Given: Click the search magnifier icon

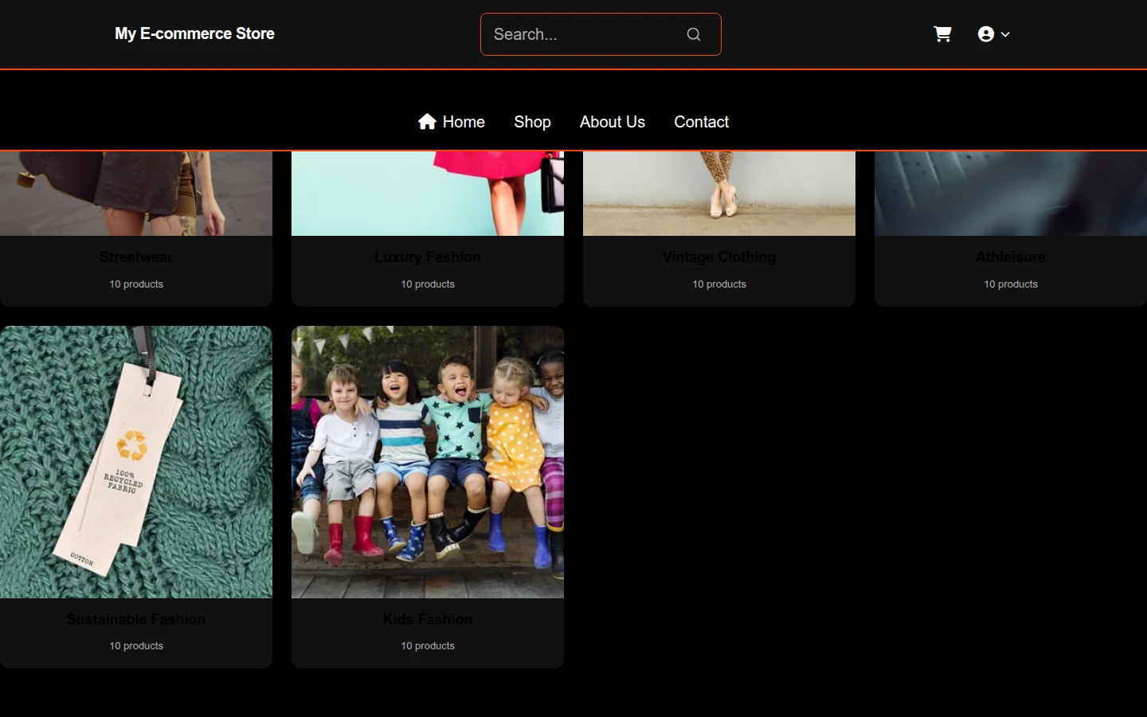Looking at the screenshot, I should click(x=694, y=34).
